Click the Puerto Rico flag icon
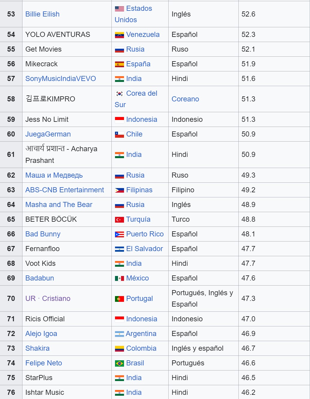Viewport: 310px width, 399px height. (x=119, y=234)
